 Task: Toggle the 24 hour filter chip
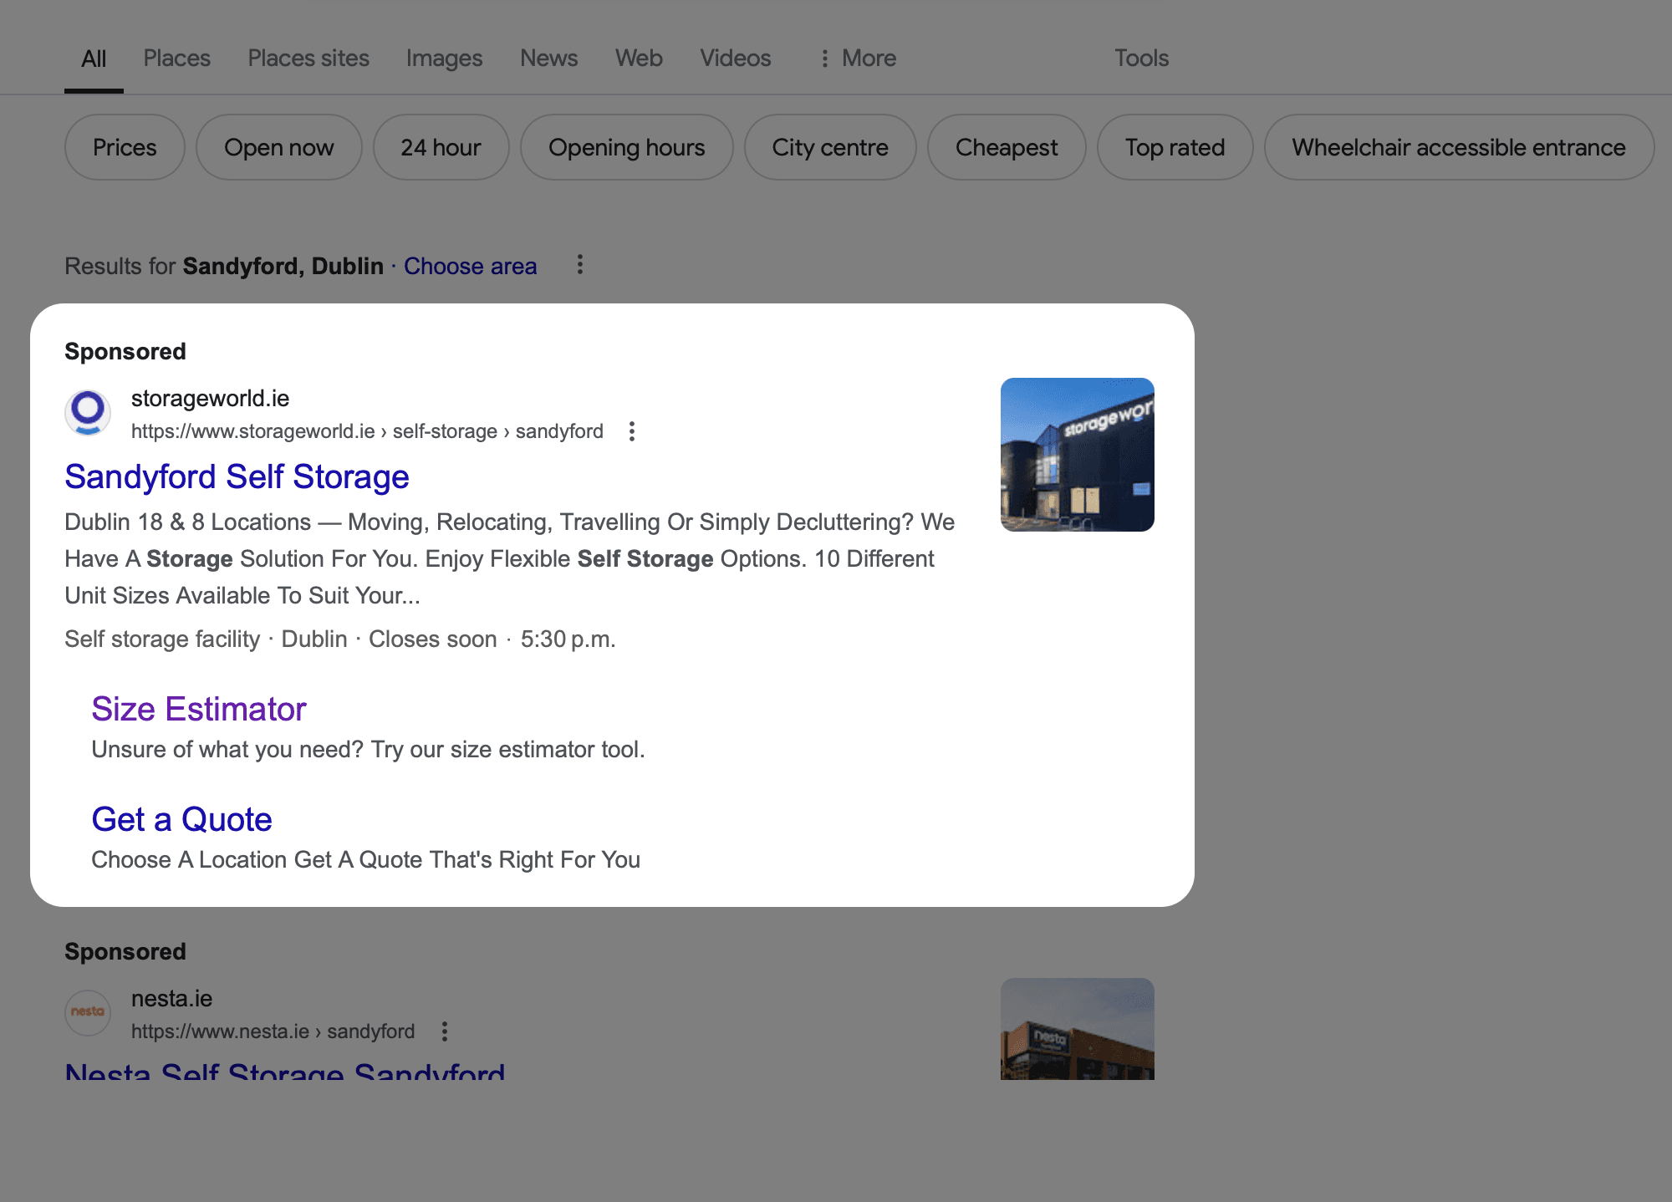(x=441, y=148)
